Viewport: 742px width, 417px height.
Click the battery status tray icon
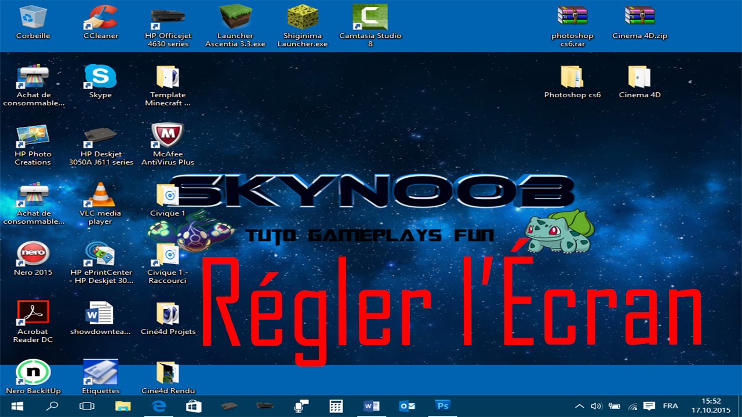coord(614,406)
